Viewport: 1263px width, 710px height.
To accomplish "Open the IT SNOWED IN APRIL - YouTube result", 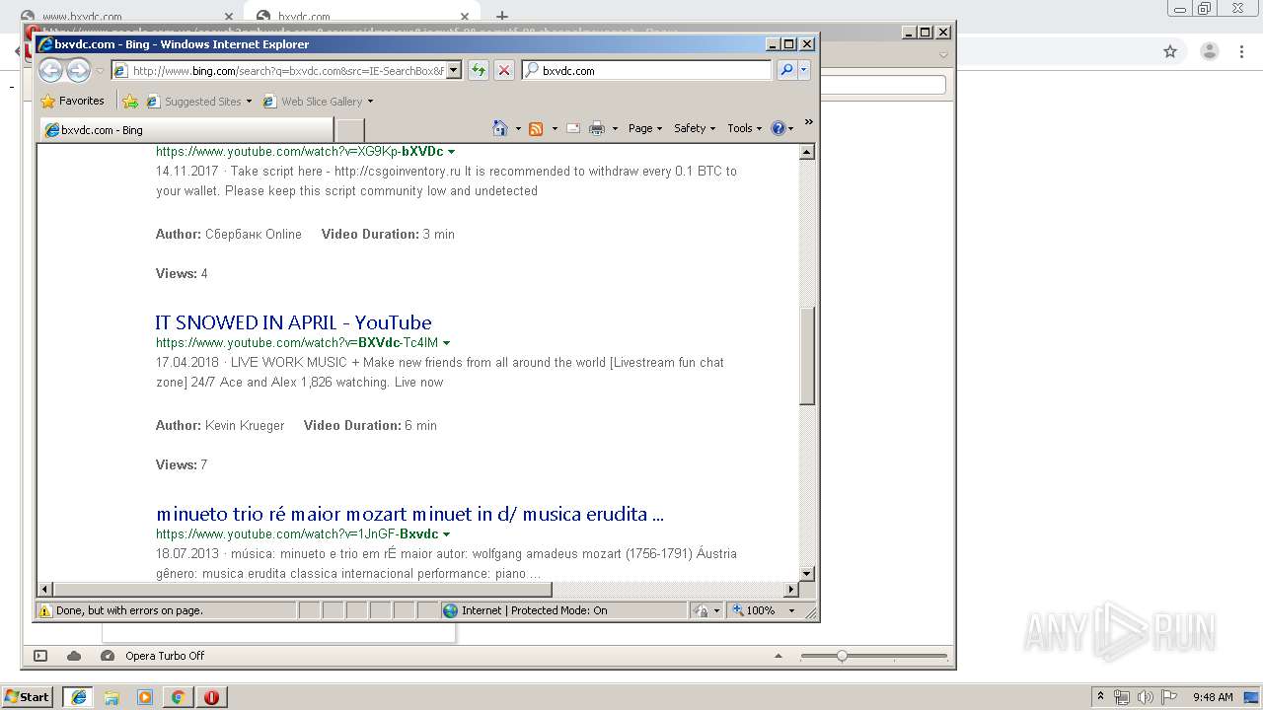I will pos(293,322).
